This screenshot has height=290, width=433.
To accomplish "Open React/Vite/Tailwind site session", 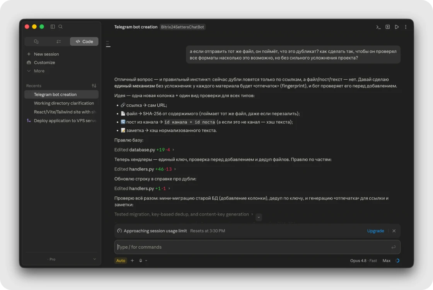I will click(61, 112).
